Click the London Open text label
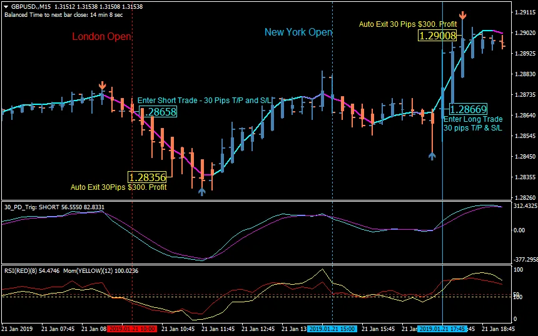The height and width of the screenshot is (336, 538). [101, 37]
